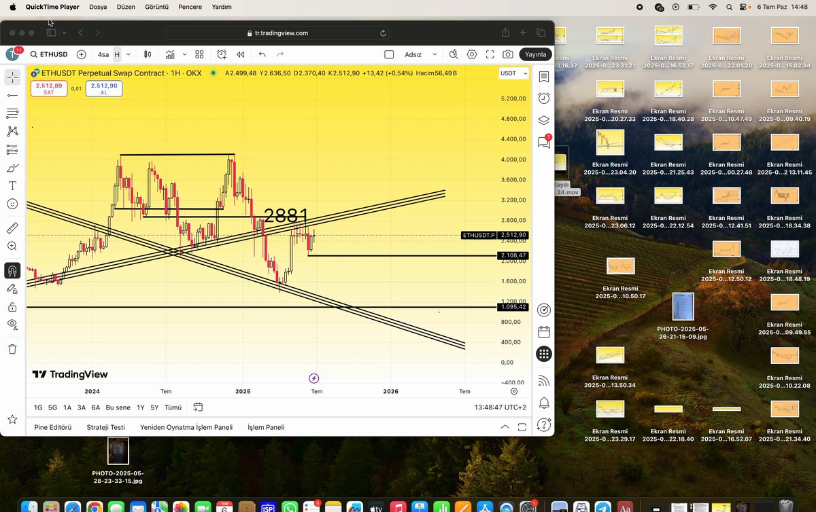Toggle magnet mode for drawings
816x512 pixels.
click(x=12, y=270)
